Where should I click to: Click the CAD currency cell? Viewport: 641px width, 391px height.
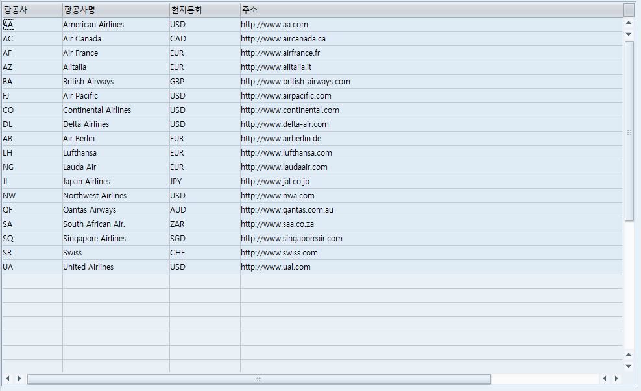[x=205, y=39]
